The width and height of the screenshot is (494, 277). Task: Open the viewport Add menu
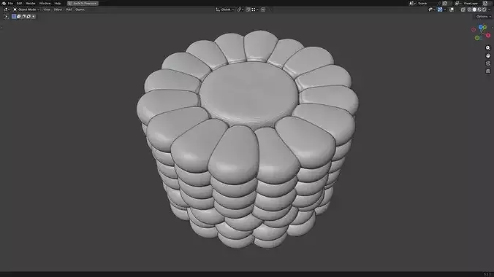(69, 9)
